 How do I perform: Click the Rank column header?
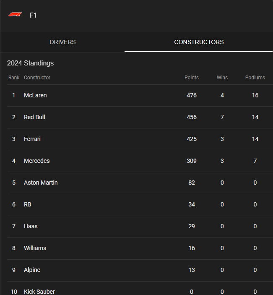14,78
